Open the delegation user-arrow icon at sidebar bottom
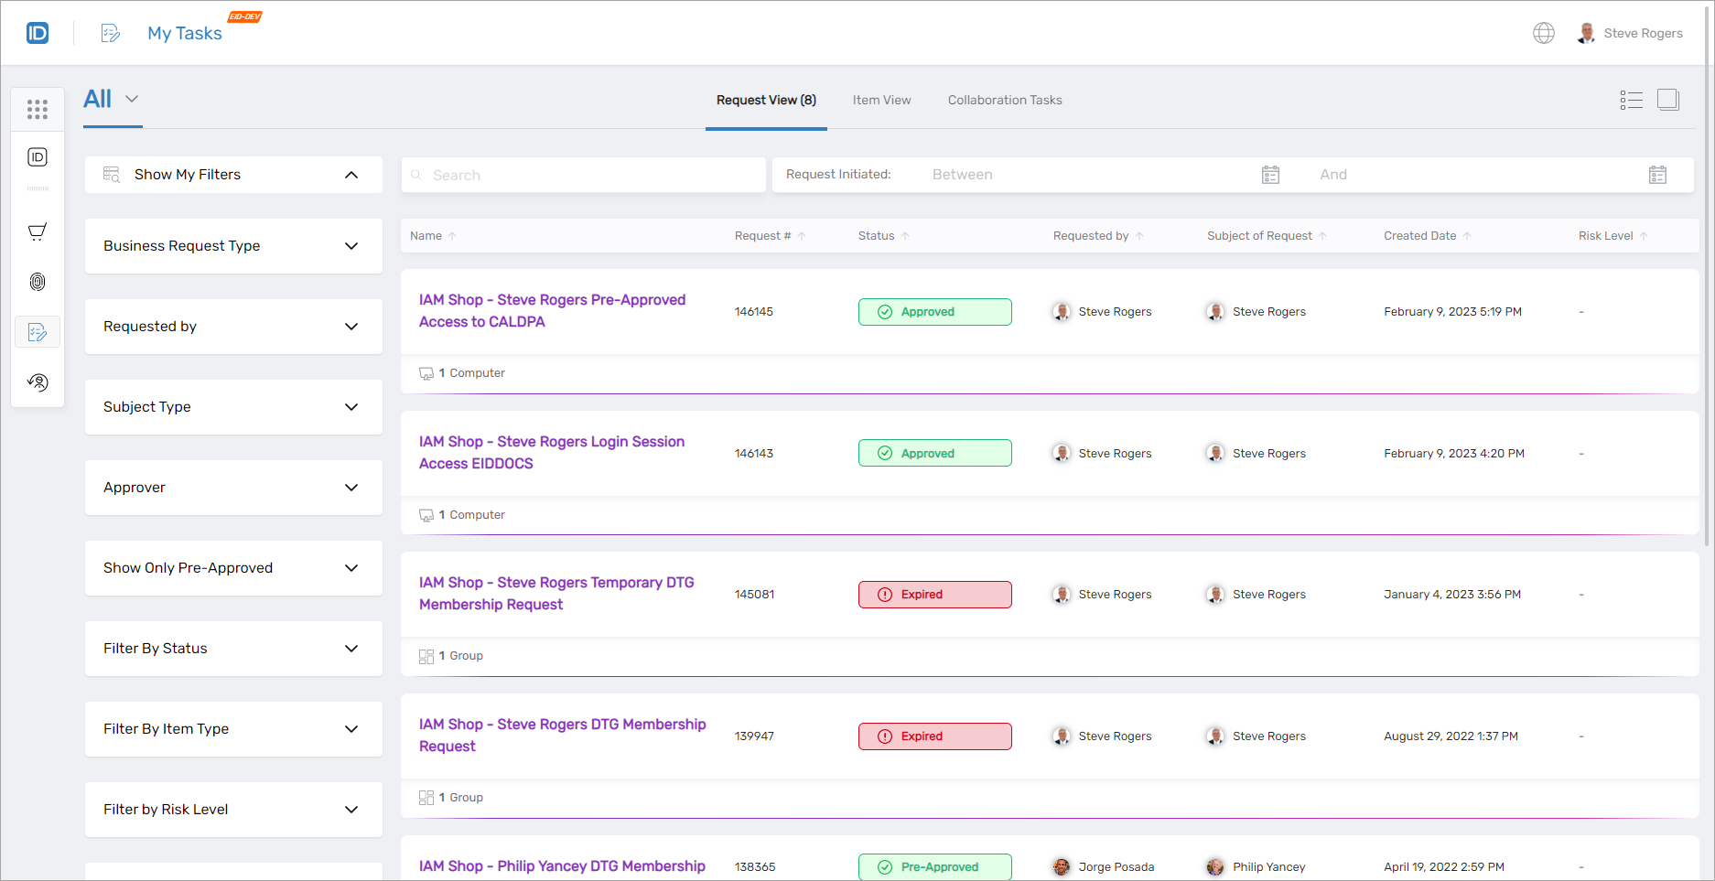The image size is (1715, 881). (x=38, y=382)
